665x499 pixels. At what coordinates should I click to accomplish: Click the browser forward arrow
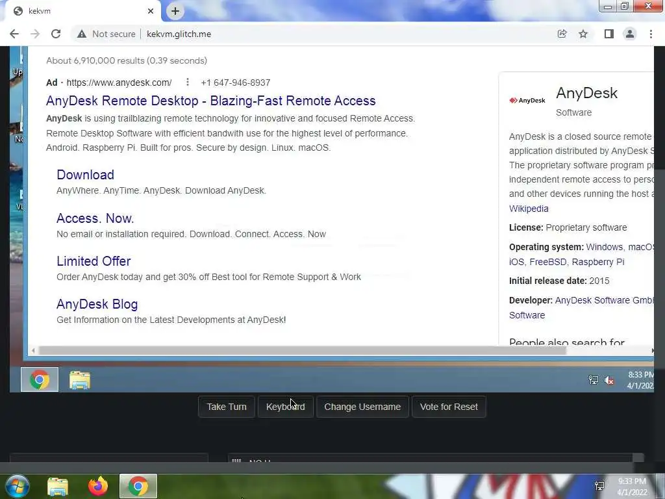[x=35, y=34]
